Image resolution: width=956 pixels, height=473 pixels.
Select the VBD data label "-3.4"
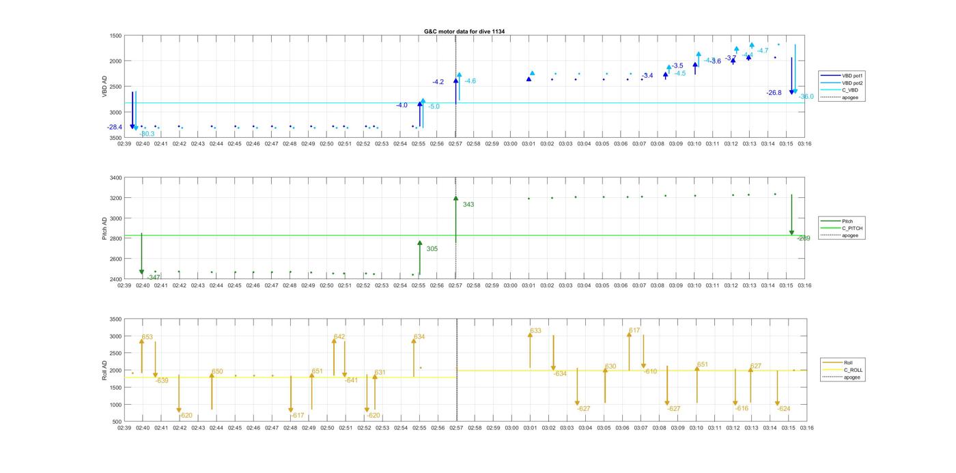[x=647, y=76]
